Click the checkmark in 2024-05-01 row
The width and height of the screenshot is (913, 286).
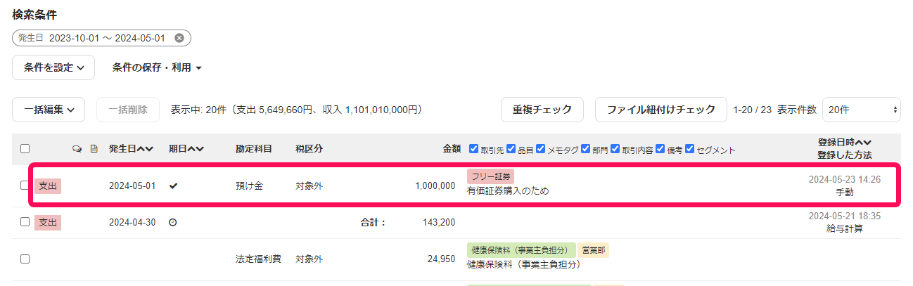point(173,186)
